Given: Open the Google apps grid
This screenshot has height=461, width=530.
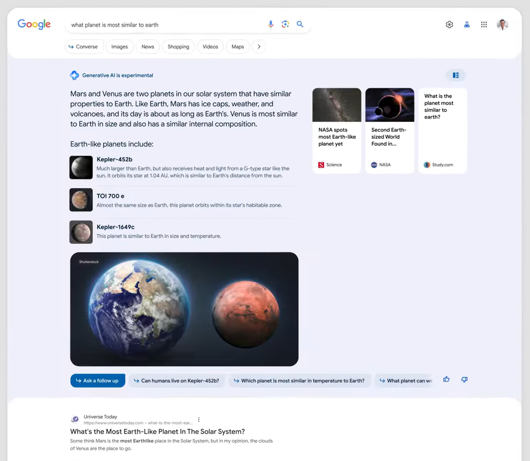Looking at the screenshot, I should pyautogui.click(x=484, y=25).
